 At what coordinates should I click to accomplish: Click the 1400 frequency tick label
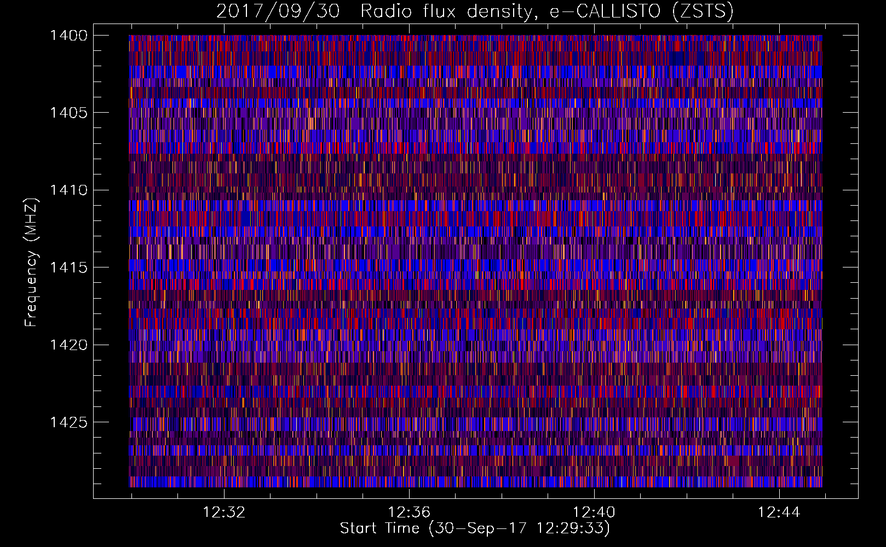[x=68, y=36]
